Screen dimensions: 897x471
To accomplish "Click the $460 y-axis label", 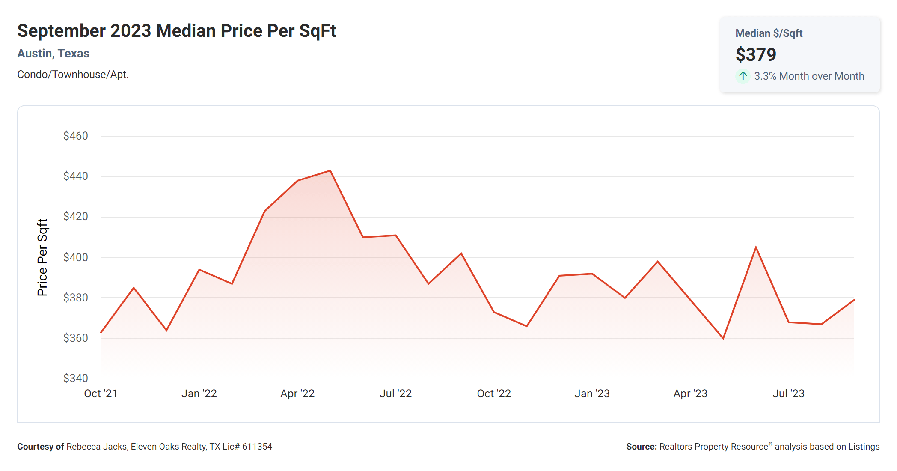I will [76, 136].
